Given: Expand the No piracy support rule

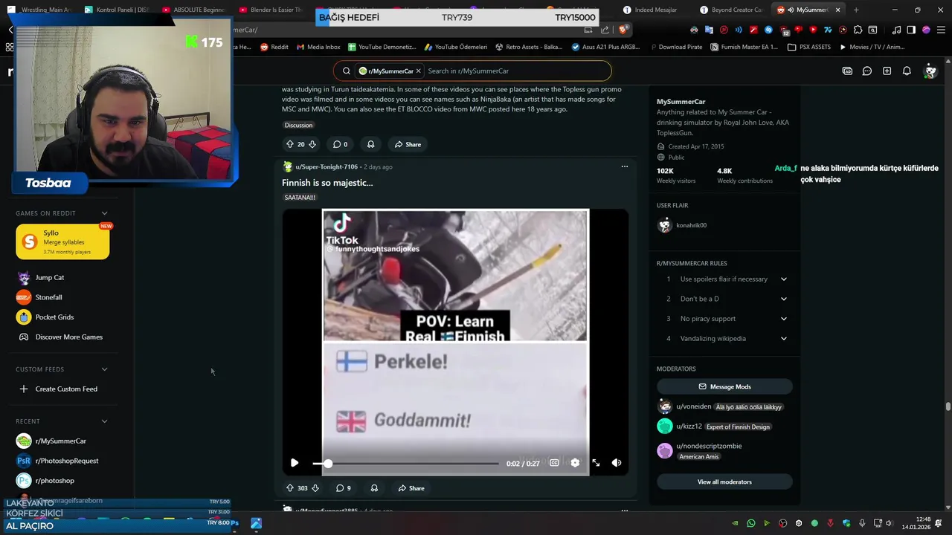Looking at the screenshot, I should [783, 319].
